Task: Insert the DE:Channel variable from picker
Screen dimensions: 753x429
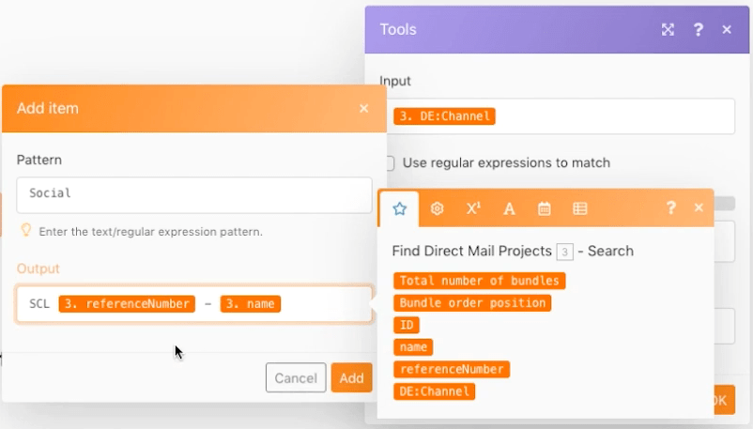Action: (434, 391)
